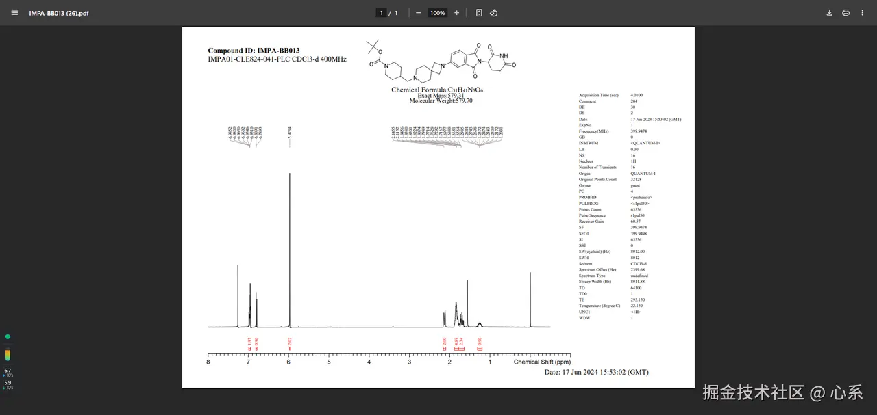This screenshot has height=415, width=877.
Task: Click the 5.9 K/s download speed readout
Action: 8,385
